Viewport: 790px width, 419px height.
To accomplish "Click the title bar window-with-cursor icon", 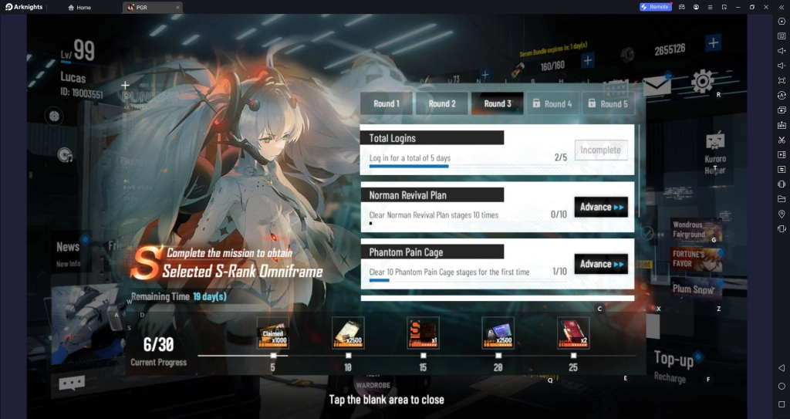I will 724,7.
